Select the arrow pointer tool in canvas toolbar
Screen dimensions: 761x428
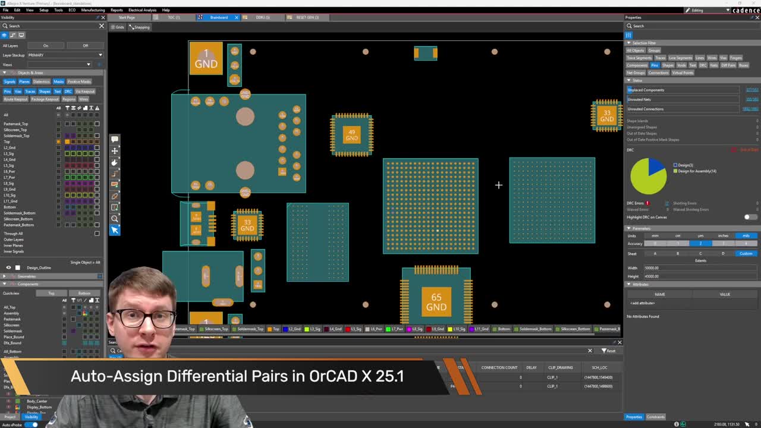click(115, 230)
